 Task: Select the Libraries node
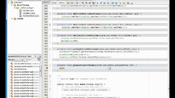point(20,19)
